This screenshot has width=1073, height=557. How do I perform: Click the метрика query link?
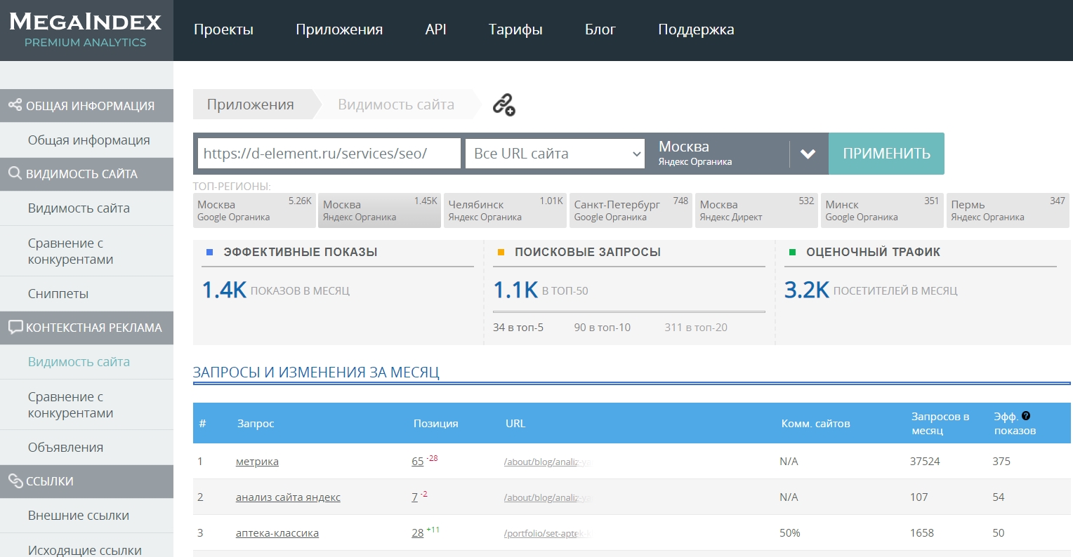coord(257,461)
